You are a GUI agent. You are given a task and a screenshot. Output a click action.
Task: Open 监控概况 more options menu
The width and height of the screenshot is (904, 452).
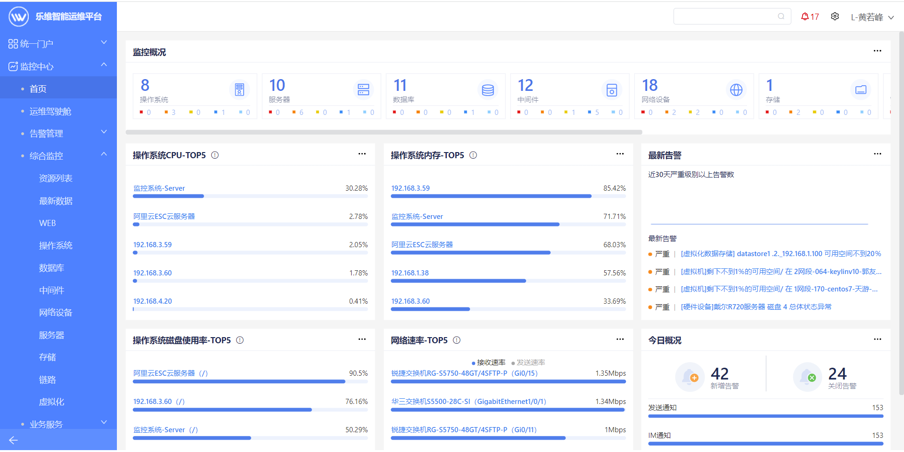pos(877,51)
